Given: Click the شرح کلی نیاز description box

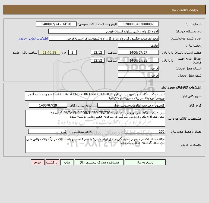Looking at the screenshot, I should [x=95, y=96].
